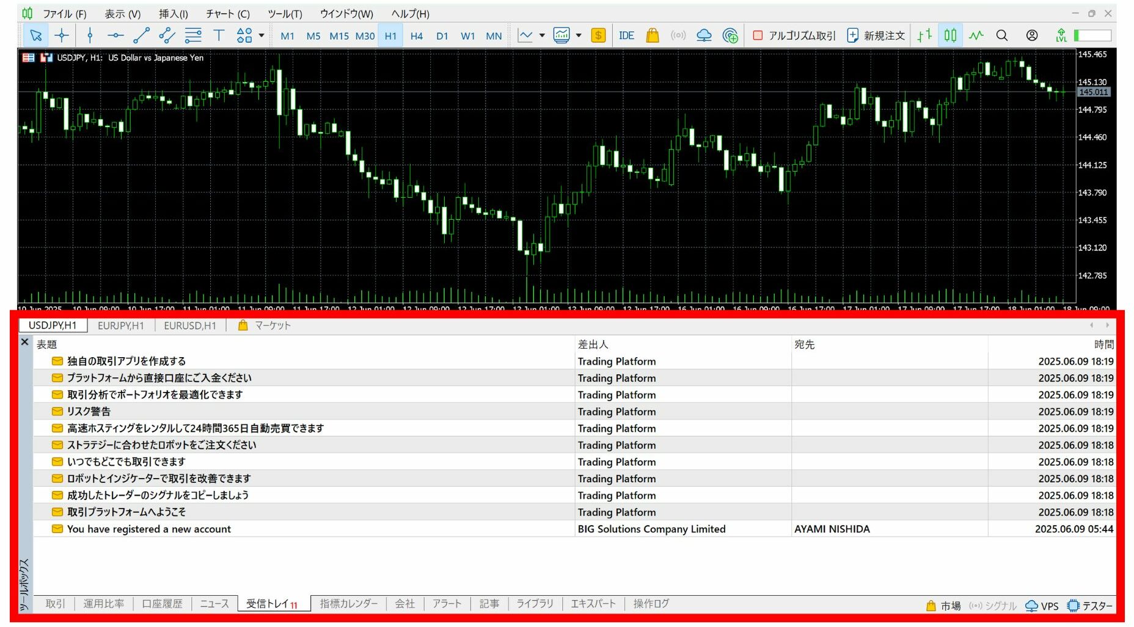Click the yellow dollar sign icon
The width and height of the screenshot is (1134, 627).
tap(598, 35)
